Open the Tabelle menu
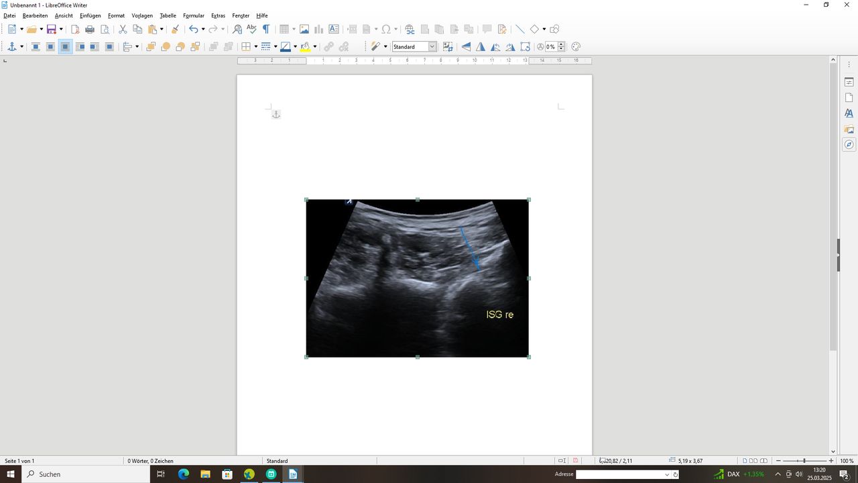 [168, 15]
